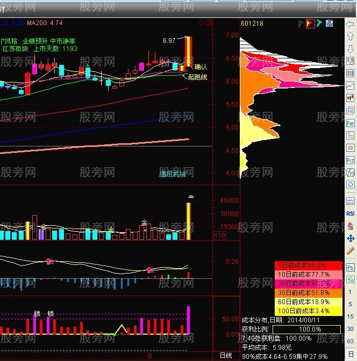Select the red-yellow flame cost distribution icon
The width and height of the screenshot is (357, 361).
(310, 24)
